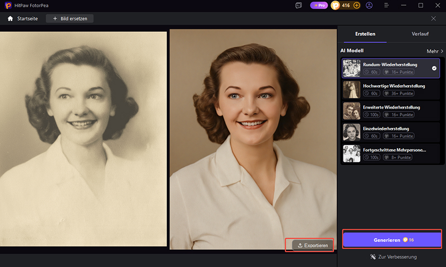The image size is (446, 267).
Task: Expand Mehr AI models list
Action: coord(435,51)
